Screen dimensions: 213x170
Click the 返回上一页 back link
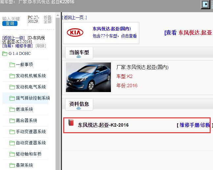74,17
